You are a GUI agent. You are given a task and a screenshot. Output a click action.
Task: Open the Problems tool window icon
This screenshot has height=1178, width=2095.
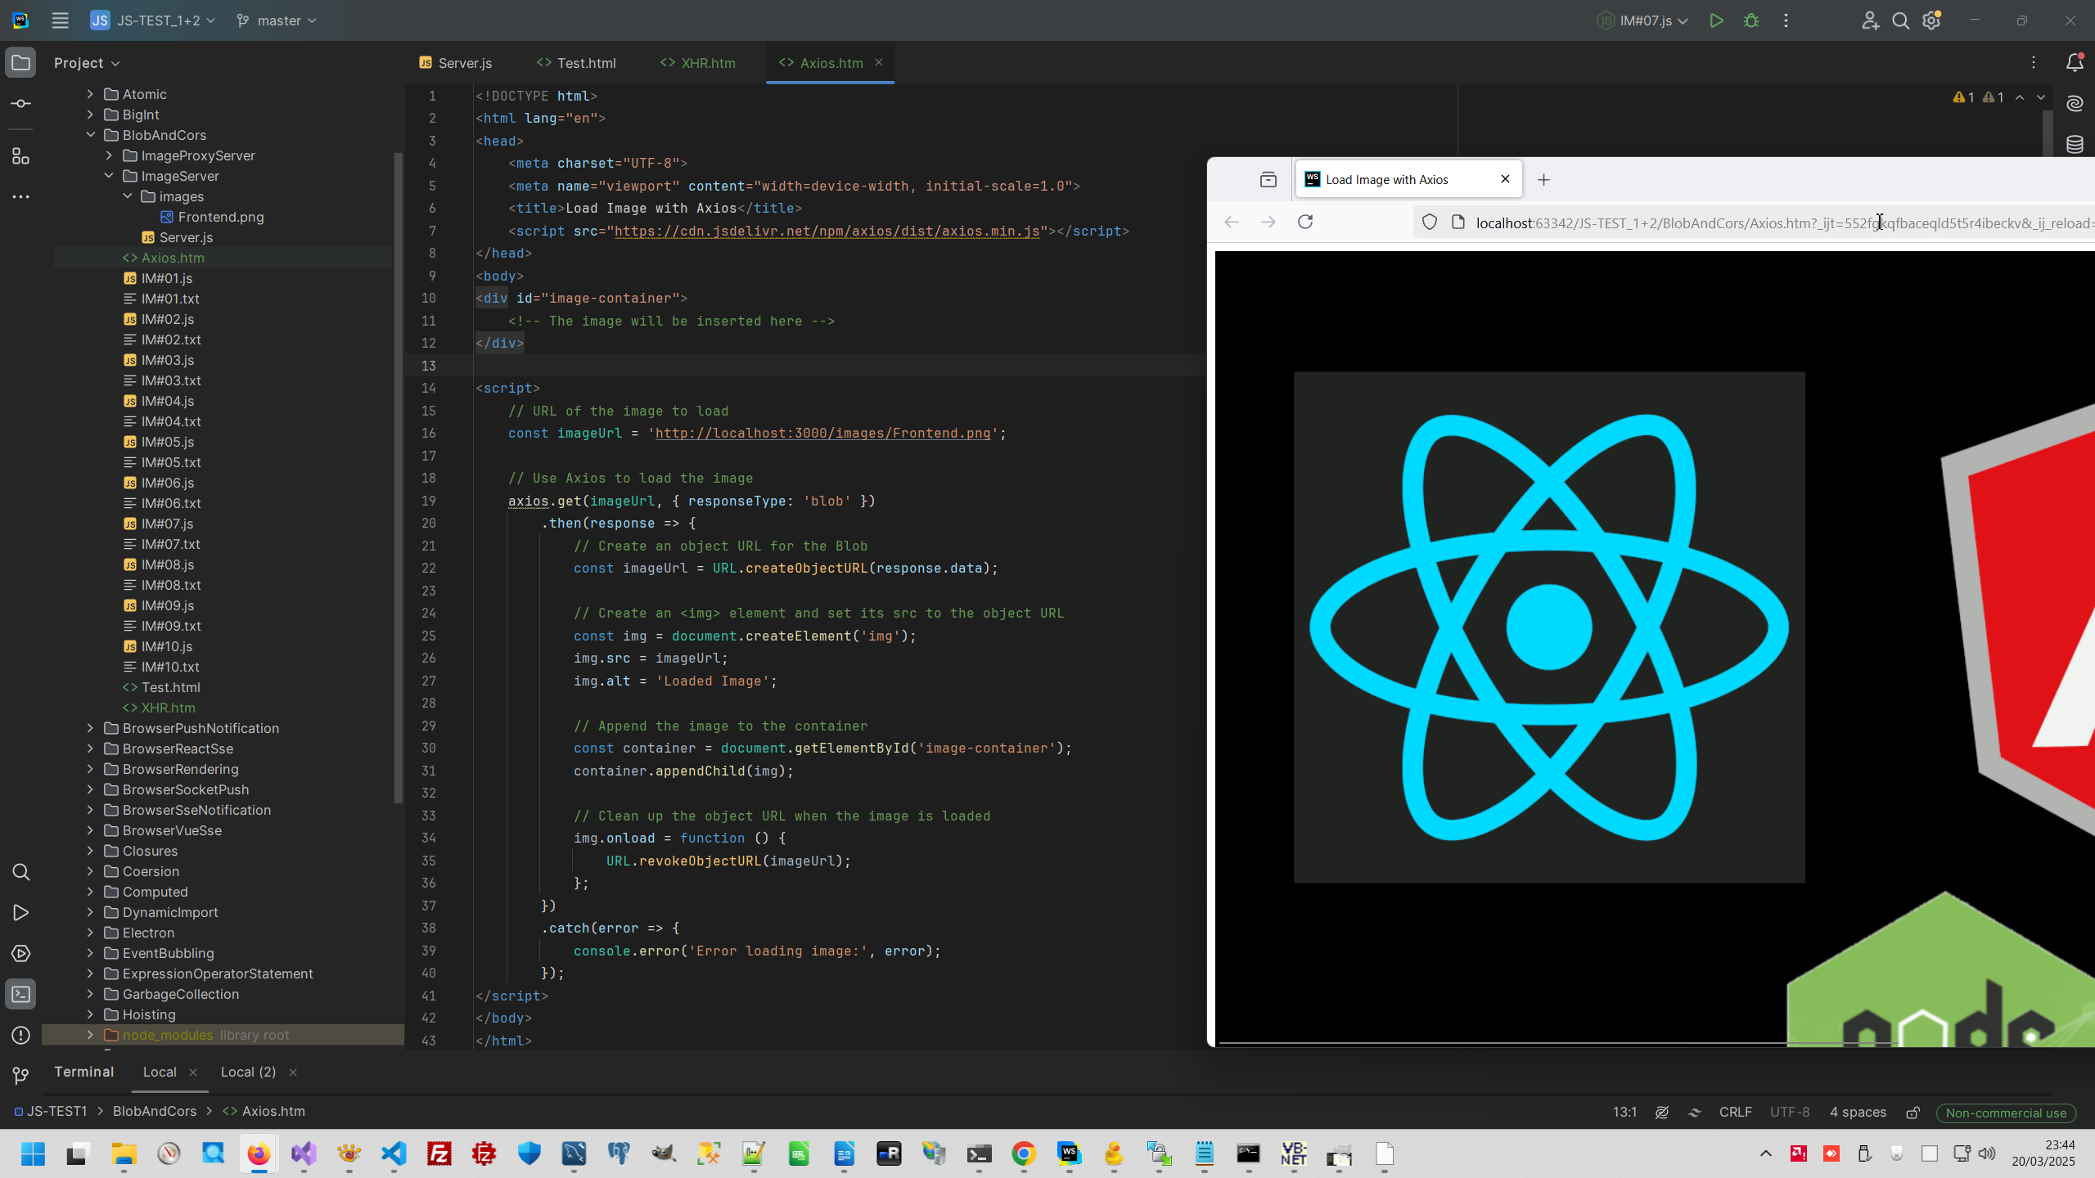[x=21, y=1035]
